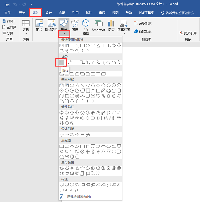Image resolution: width=200 pixels, height=202 pixels.
Task: Open the 封面 cover page dropdown
Action: [9, 21]
